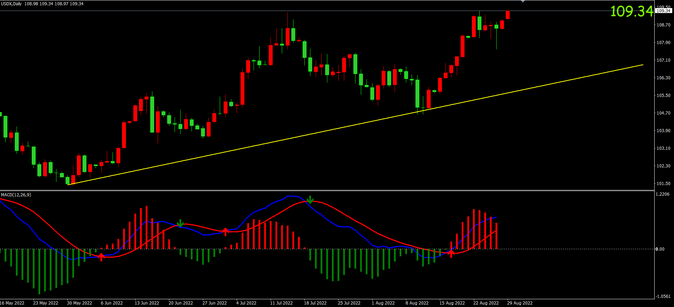Click the MACD(12,26,9) indicator label

tap(16, 195)
